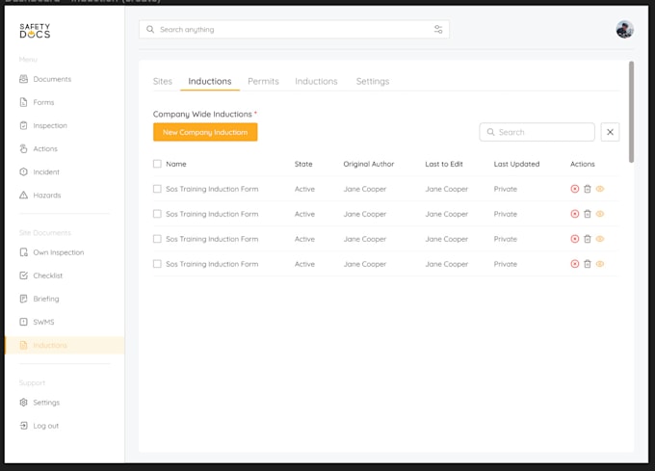Click the red circle-x icon in the fourth row

(575, 264)
